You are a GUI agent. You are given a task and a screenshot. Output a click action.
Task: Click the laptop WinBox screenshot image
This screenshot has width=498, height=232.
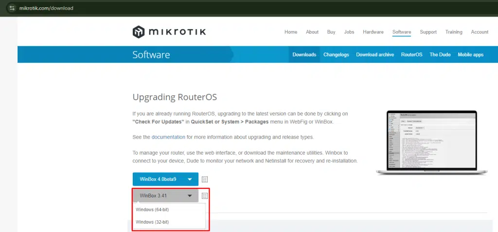tap(432, 143)
